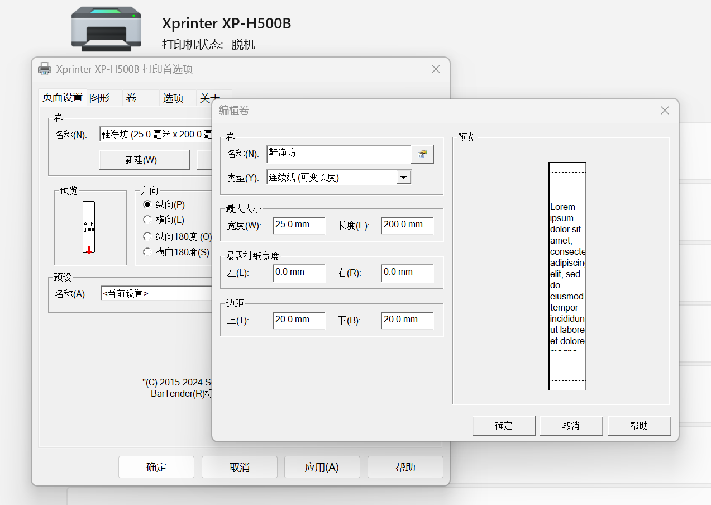Select the 横向(L) orientation option
711x505 pixels.
147,220
